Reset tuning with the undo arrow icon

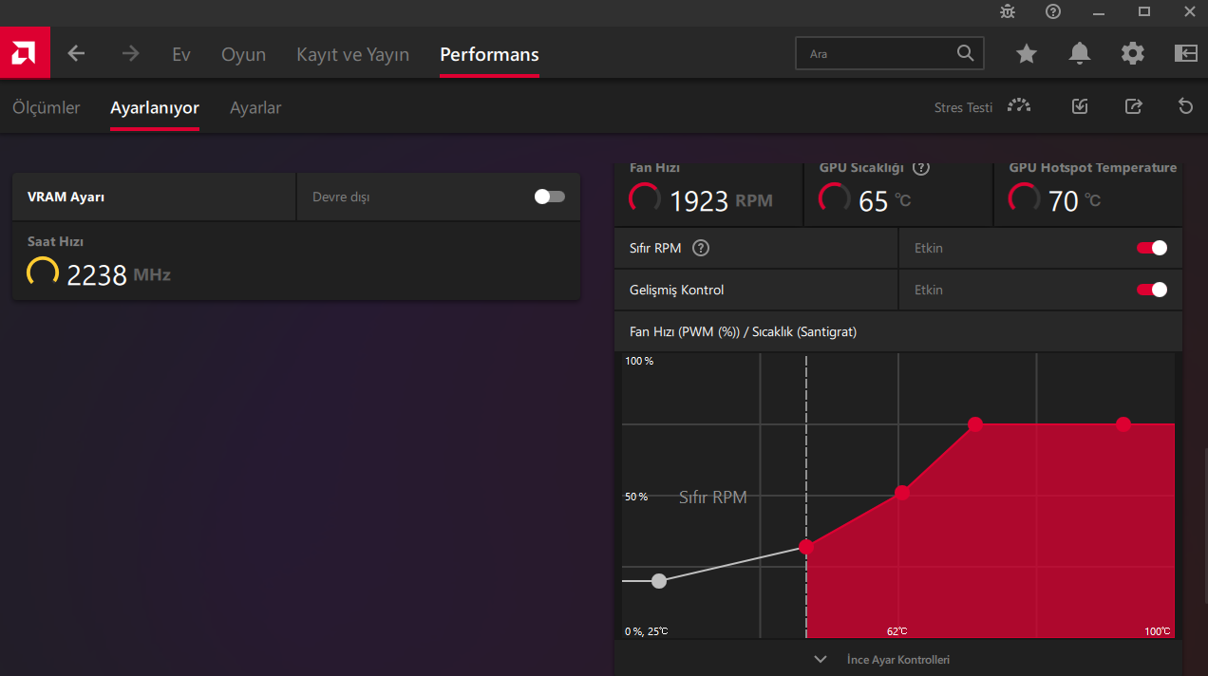[x=1185, y=106]
